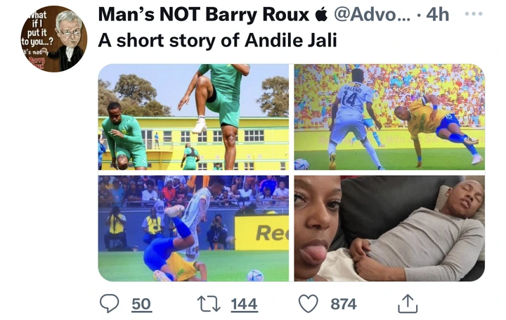Tap the retweet arrows icon

pos(209,305)
